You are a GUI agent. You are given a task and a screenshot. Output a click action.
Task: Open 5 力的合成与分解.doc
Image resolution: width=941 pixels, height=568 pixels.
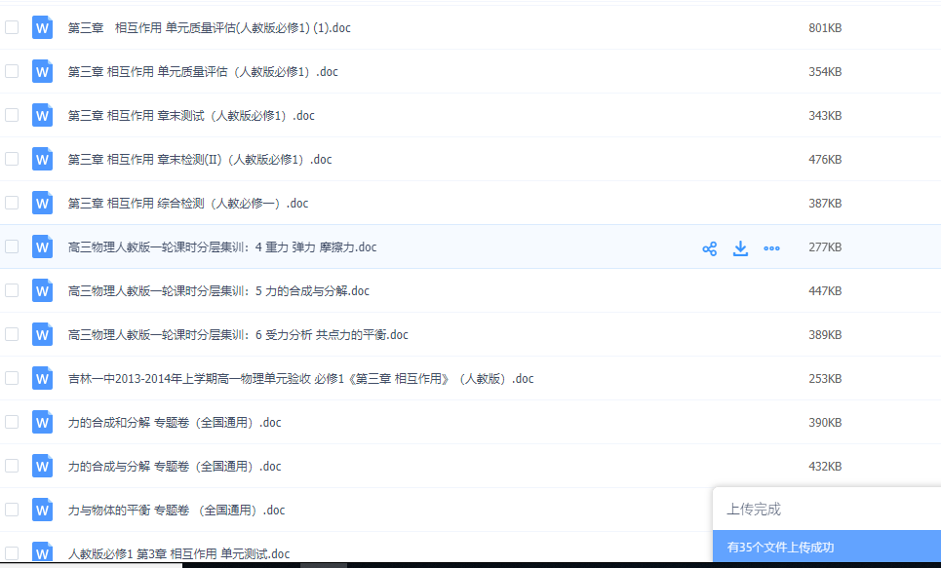coord(218,290)
